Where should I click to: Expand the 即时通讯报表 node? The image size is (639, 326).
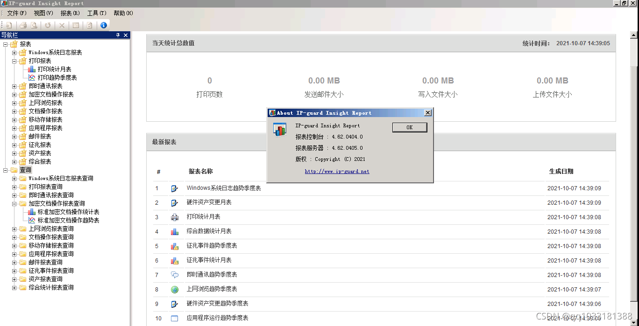coord(14,86)
